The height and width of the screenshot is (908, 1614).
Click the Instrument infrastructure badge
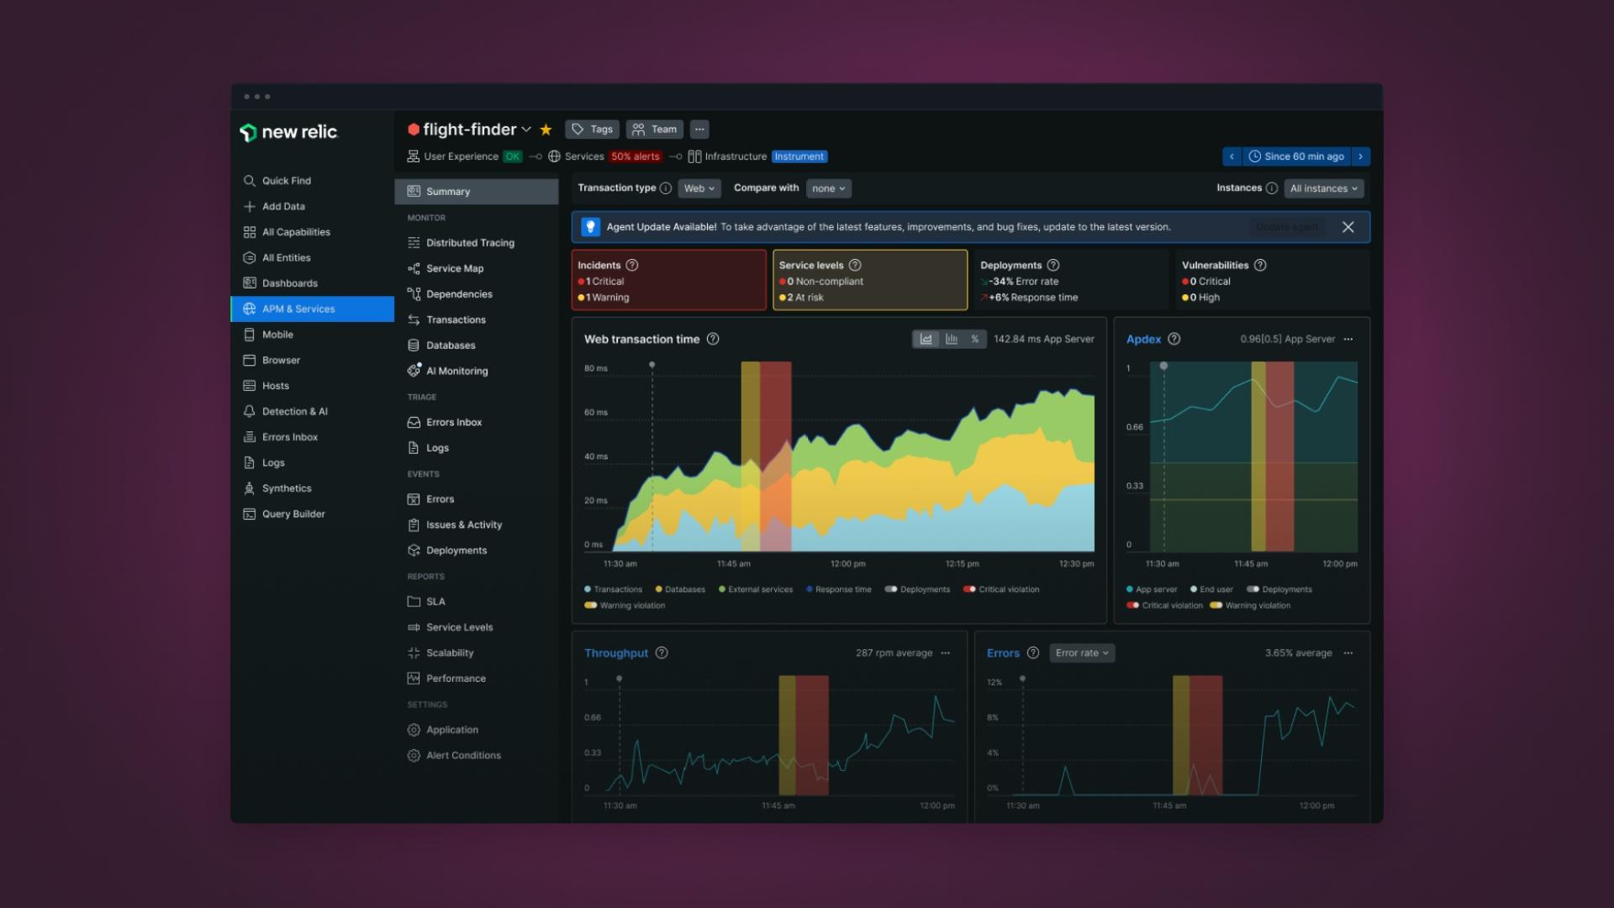(799, 156)
